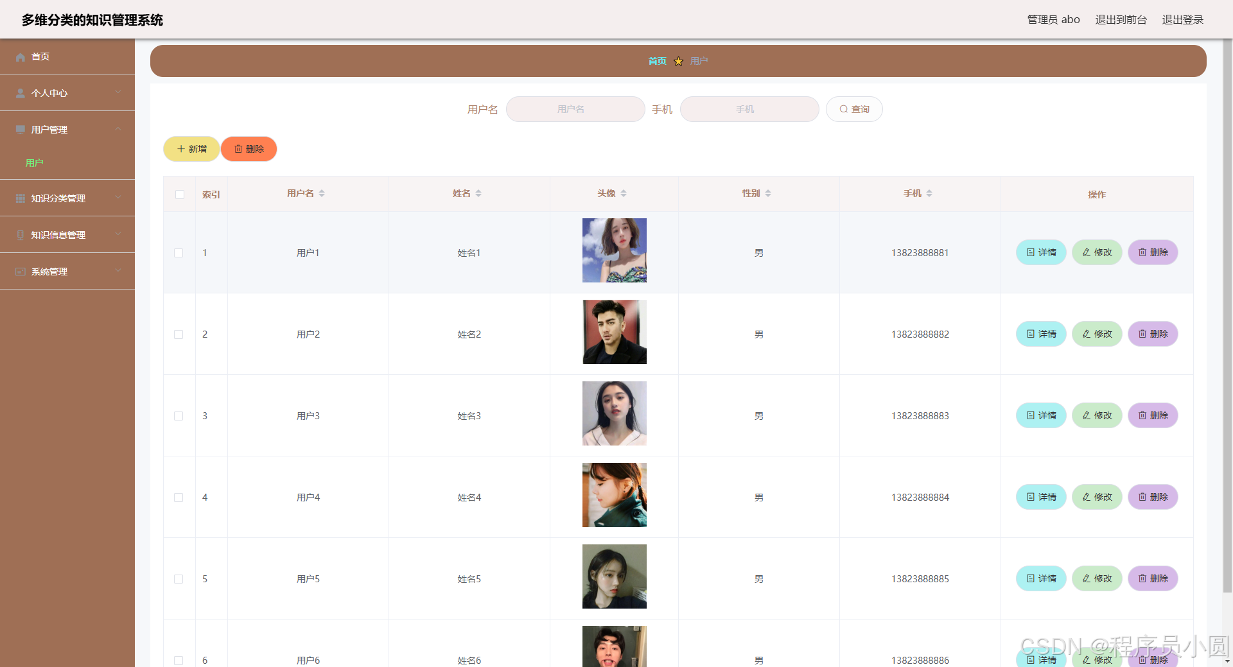This screenshot has height=667, width=1233.
Task: Open 详情 for 用户1
Action: (1041, 252)
